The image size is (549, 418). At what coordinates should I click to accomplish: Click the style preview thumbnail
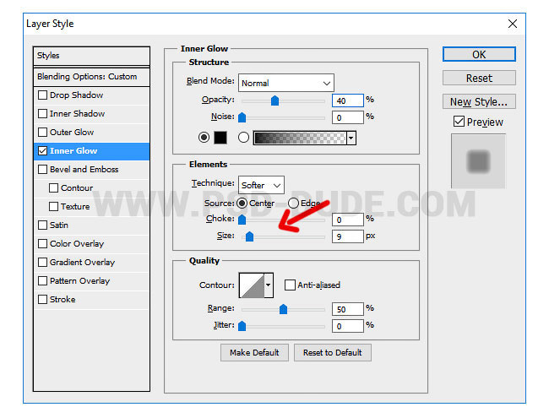click(x=478, y=161)
